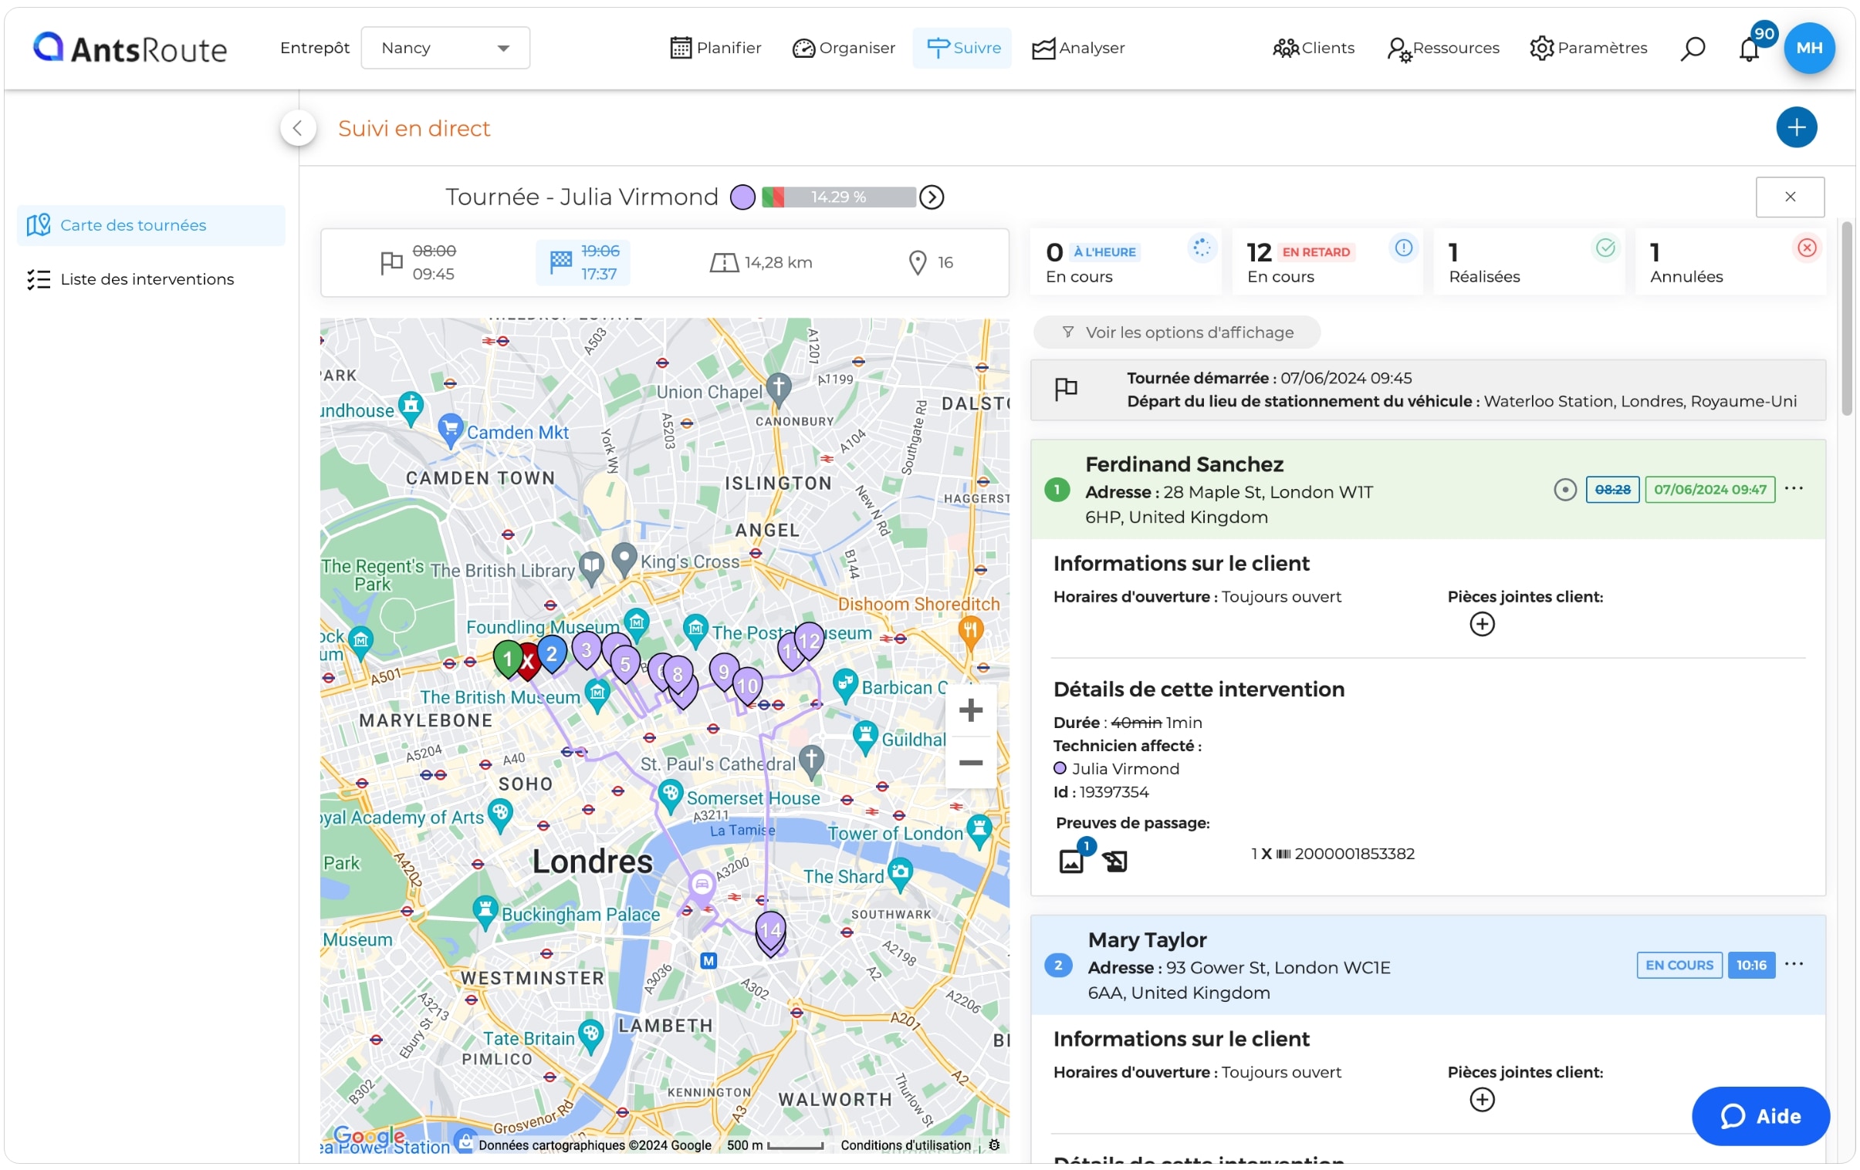The height and width of the screenshot is (1170, 1860).
Task: Click the geolocation target icon for Ferdinand Sanchez
Action: (1564, 490)
